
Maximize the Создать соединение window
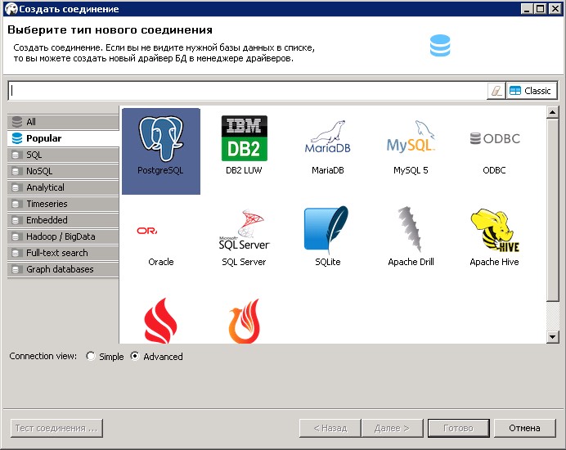[x=541, y=9]
